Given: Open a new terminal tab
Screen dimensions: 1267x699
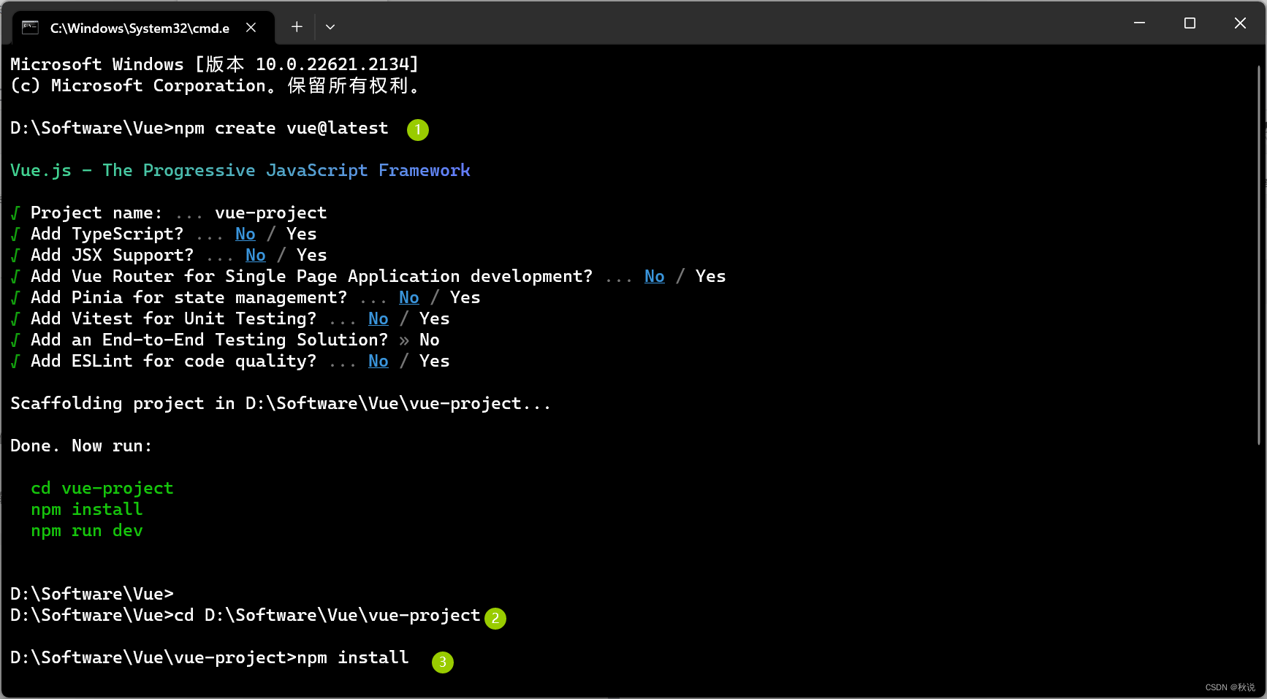Looking at the screenshot, I should 297,27.
